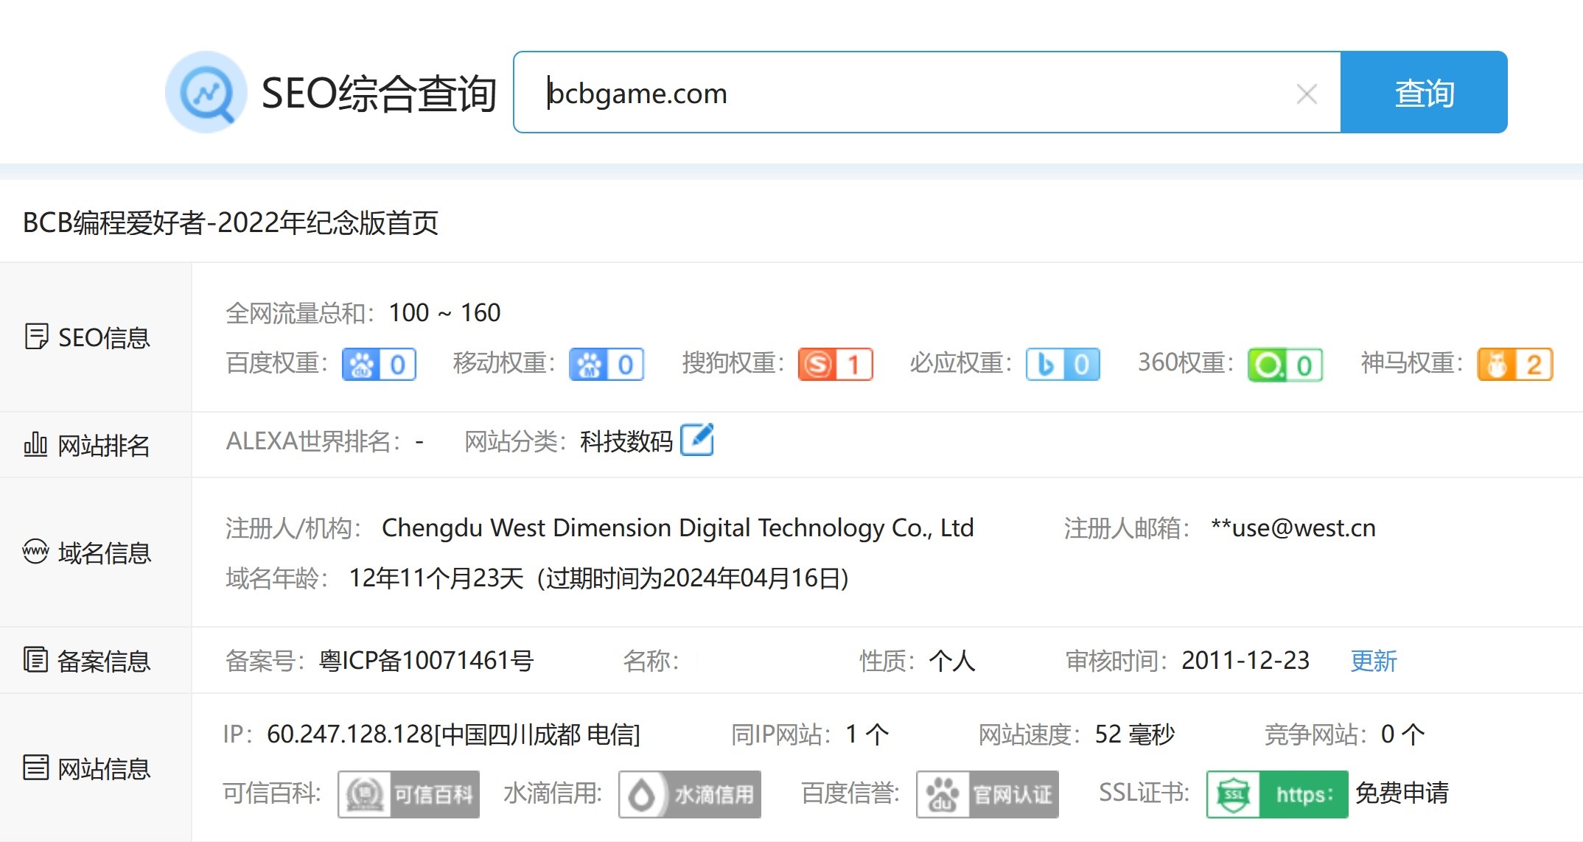Viewport: 1583px width, 842px height.
Task: Click the ALEXA世界排名 label
Action: coord(314,441)
